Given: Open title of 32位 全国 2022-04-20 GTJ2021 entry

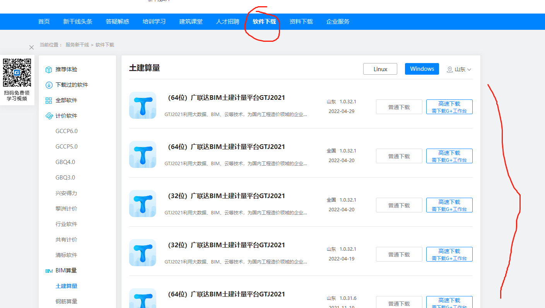Looking at the screenshot, I should click(x=225, y=196).
